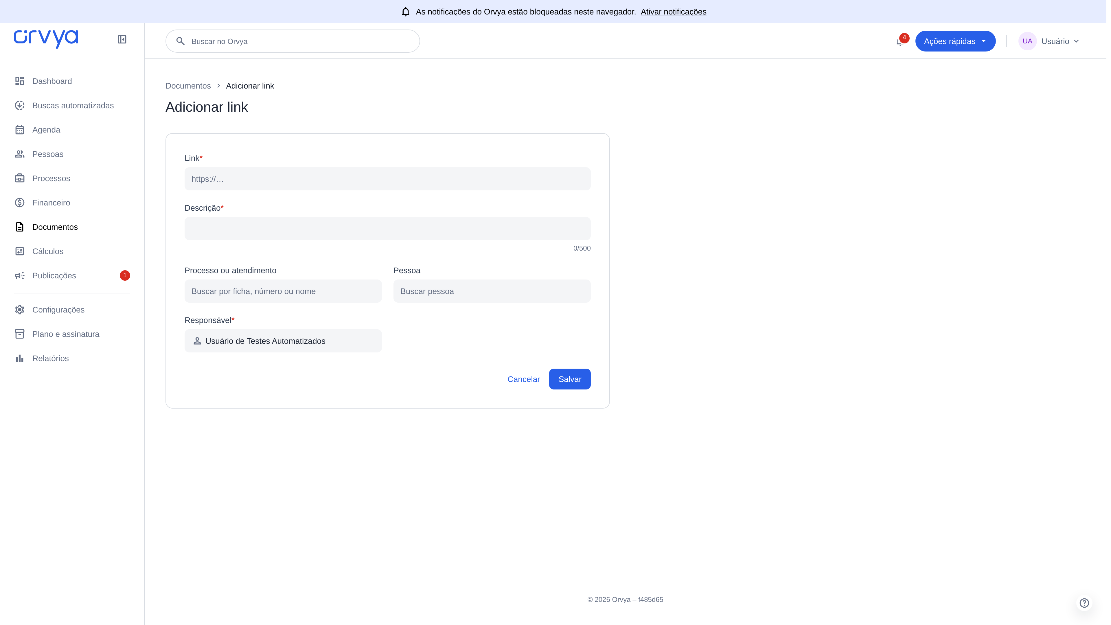Screen dimensions: 1111x625
Task: Expand the Usuário account menu
Action: (1049, 41)
